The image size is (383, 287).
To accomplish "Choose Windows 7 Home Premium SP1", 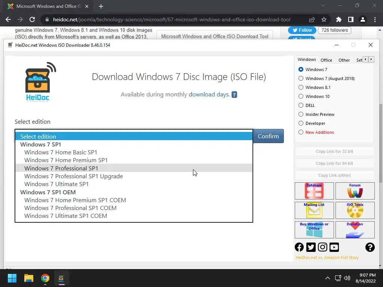I will [x=134, y=160].
